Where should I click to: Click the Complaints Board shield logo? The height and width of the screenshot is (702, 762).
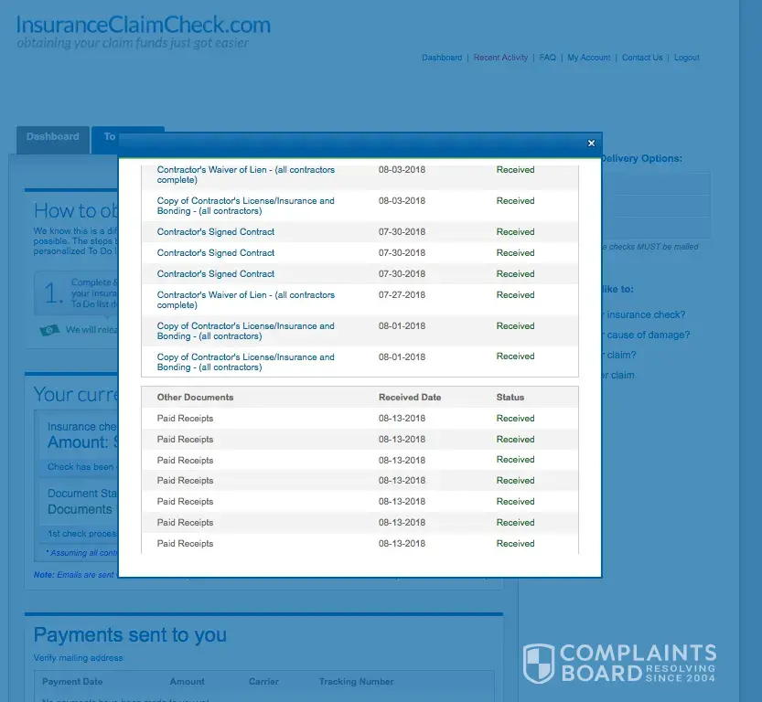click(x=538, y=663)
